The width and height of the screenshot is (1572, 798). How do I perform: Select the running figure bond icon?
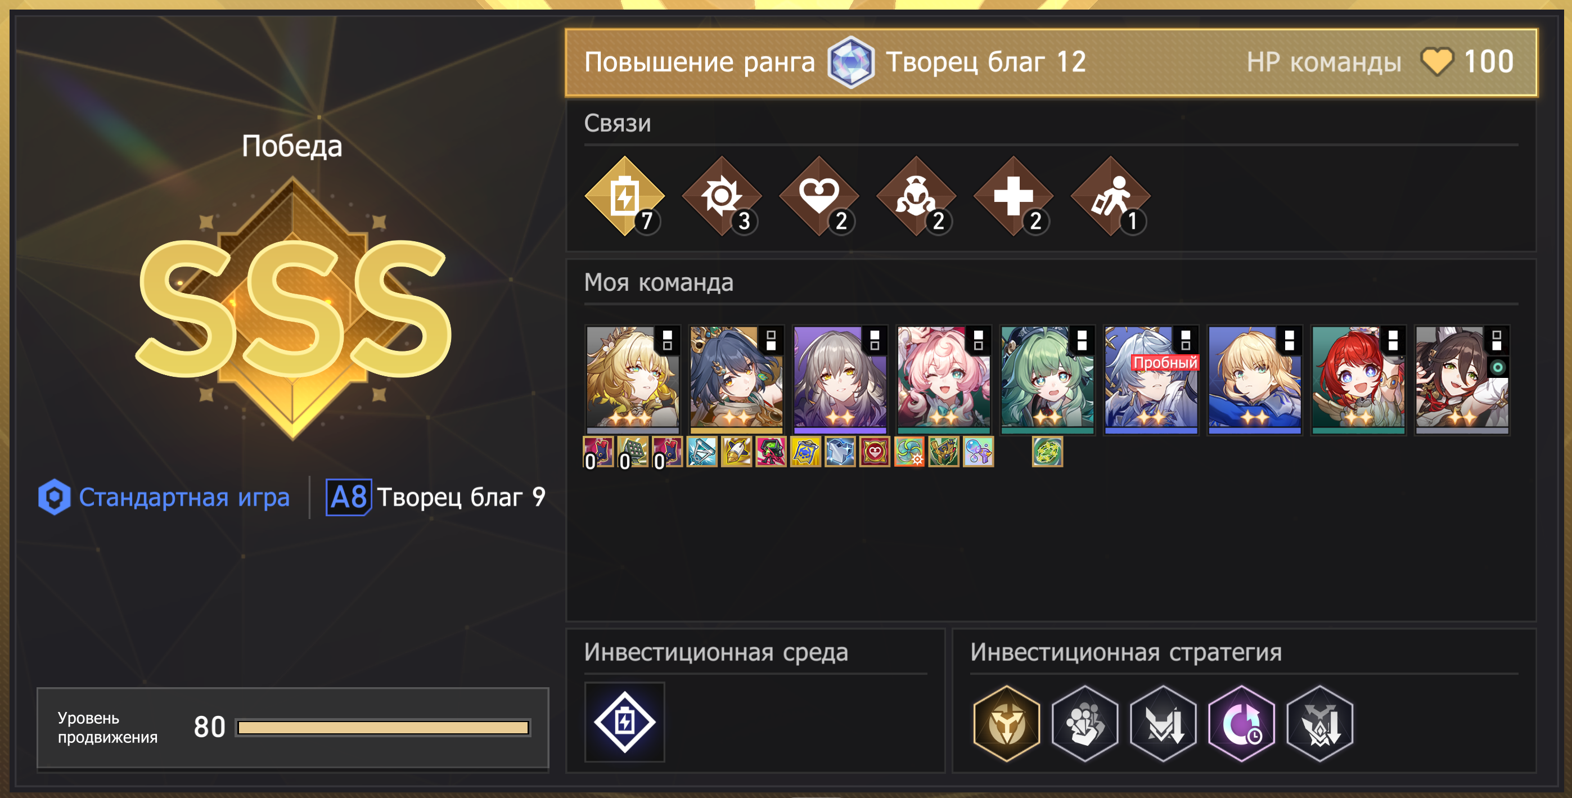(x=1111, y=196)
